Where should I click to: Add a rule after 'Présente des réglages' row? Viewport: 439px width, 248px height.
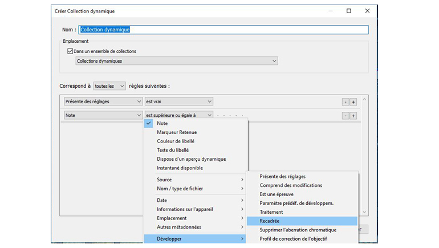(353, 101)
